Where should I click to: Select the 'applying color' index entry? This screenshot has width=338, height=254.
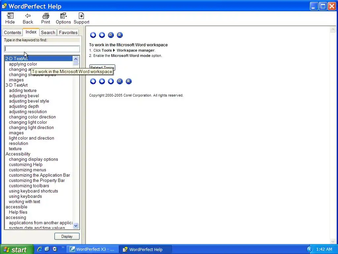(23, 64)
